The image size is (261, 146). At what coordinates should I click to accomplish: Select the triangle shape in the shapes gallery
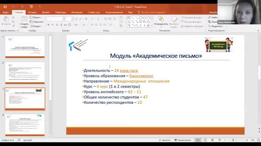click(129, 21)
